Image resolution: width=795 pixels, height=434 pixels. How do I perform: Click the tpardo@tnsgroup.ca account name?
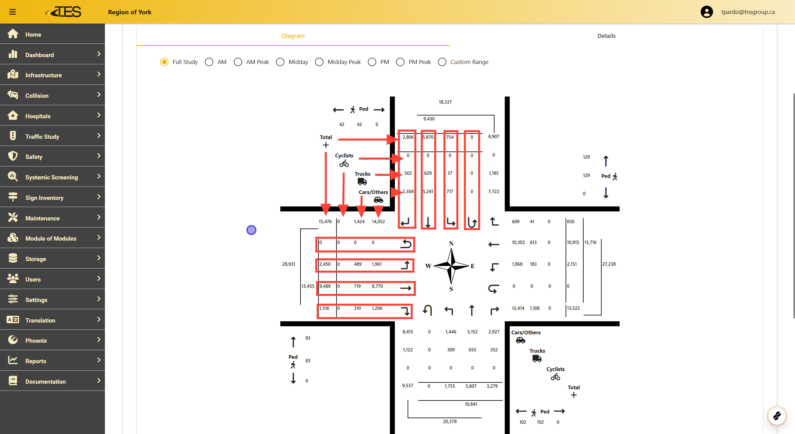point(748,12)
